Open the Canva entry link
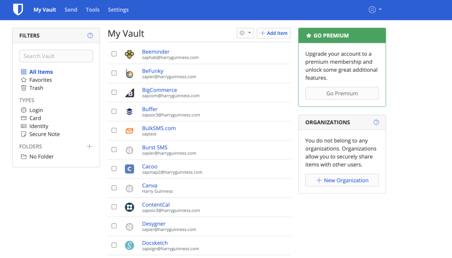This screenshot has height=258, width=452. pyautogui.click(x=150, y=185)
